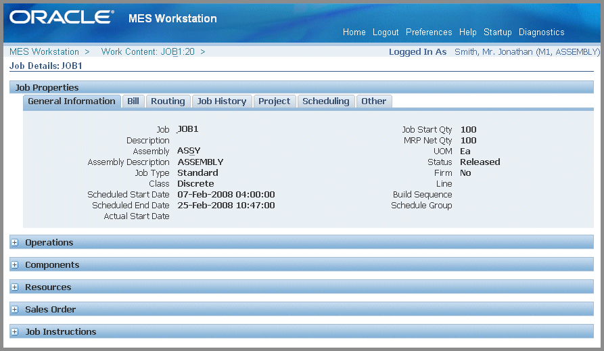Expand the Resources section

click(15, 287)
